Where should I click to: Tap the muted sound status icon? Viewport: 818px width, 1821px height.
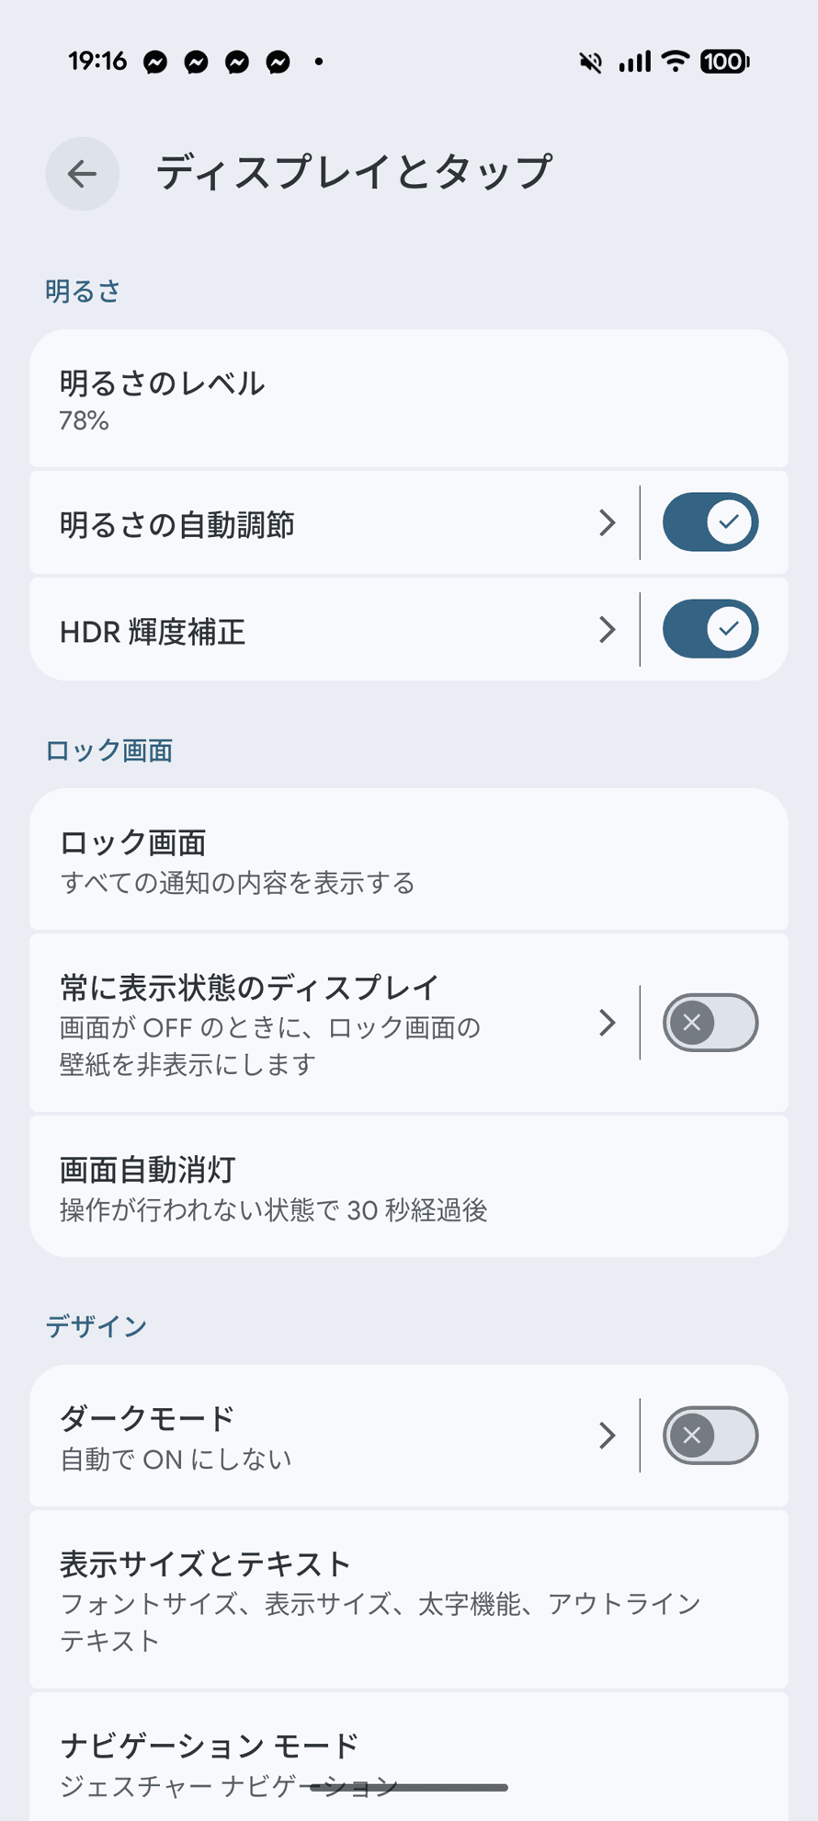[590, 62]
